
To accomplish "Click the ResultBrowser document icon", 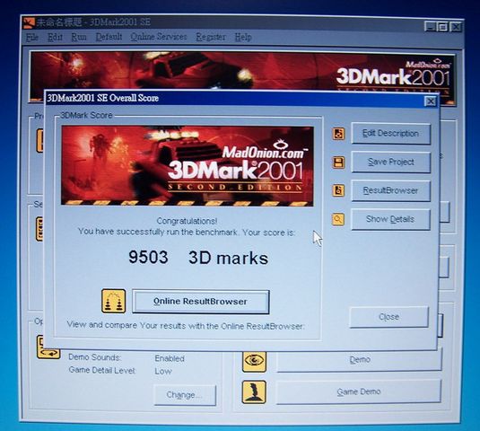I will pos(338,190).
